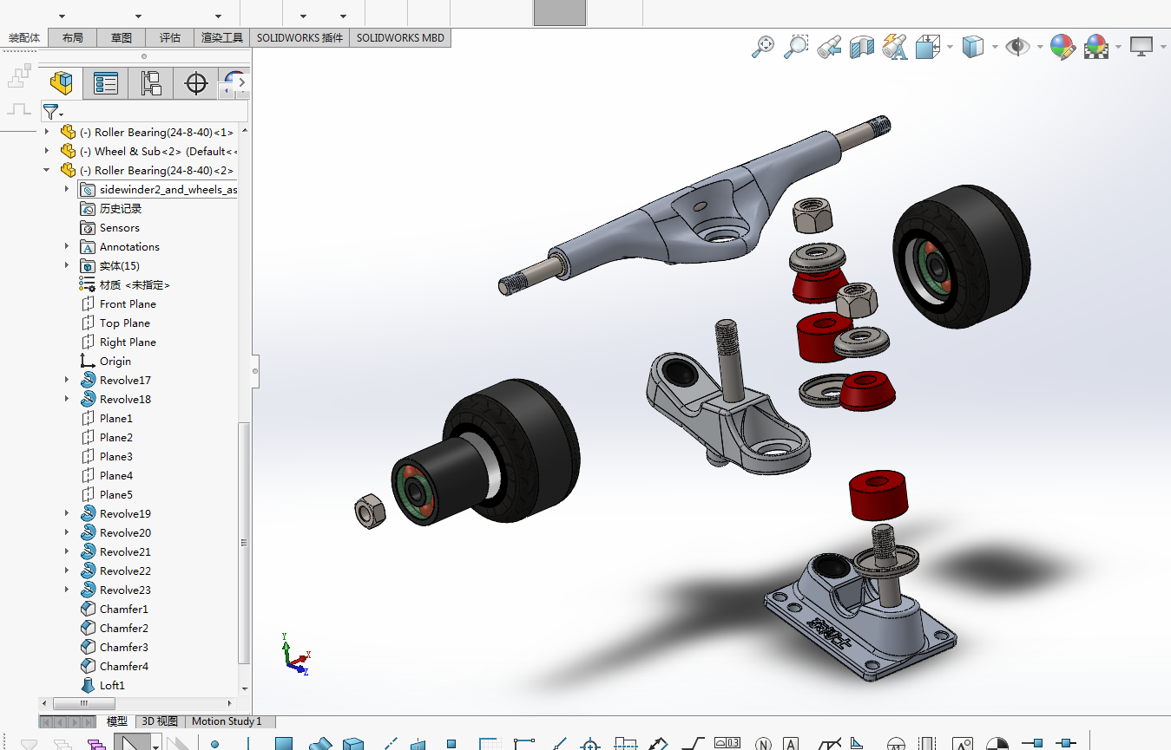Viewport: 1171px width, 750px height.
Task: Activate the Zoom to Area tool
Action: [796, 47]
